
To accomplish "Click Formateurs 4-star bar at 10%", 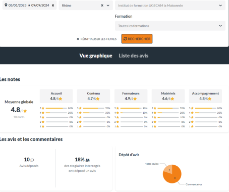I will pyautogui.click(x=131, y=113).
